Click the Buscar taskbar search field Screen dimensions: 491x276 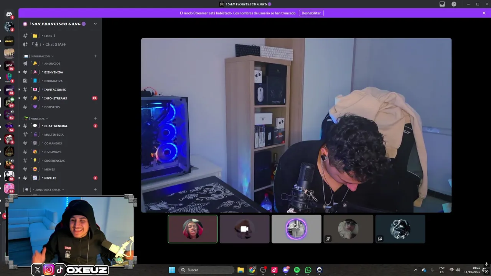pyautogui.click(x=206, y=270)
